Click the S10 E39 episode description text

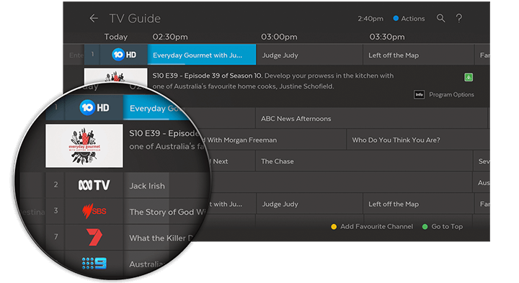click(273, 81)
